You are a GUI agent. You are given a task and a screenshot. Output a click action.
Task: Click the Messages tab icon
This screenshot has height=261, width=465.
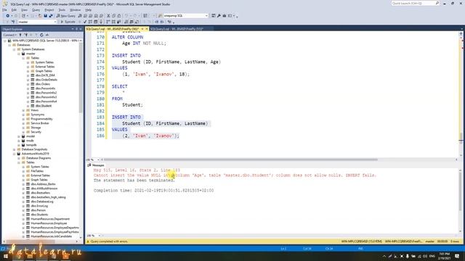(89, 165)
